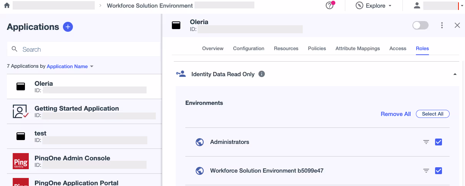This screenshot has width=465, height=186.
Task: Uncheck the Administrators environment checkbox
Action: point(439,142)
